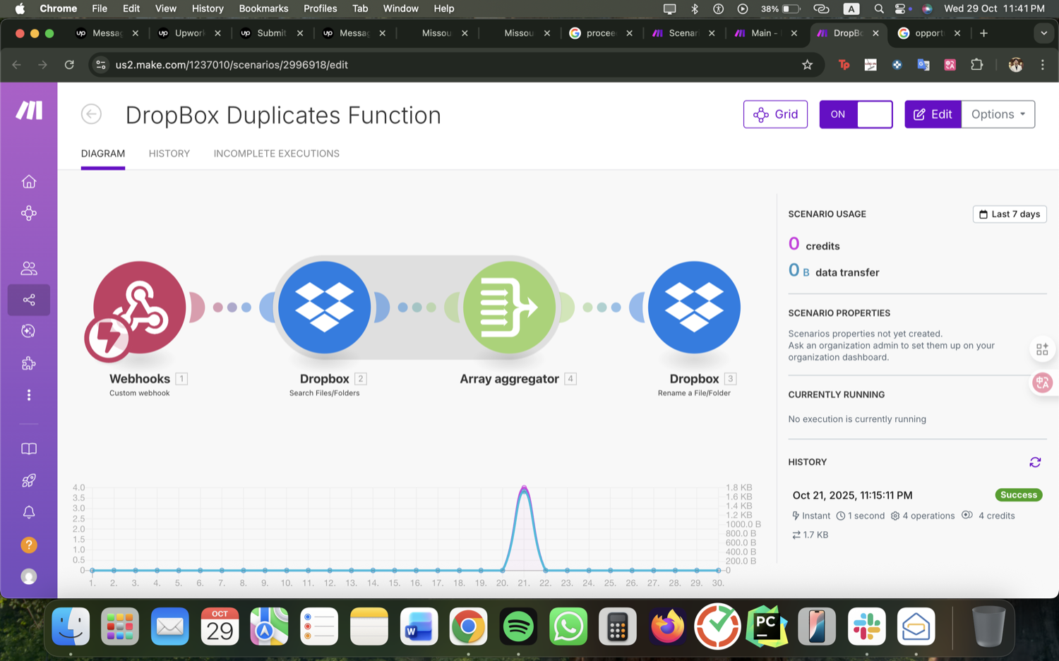
Task: Select the Array aggregator module icon
Action: [x=510, y=308]
